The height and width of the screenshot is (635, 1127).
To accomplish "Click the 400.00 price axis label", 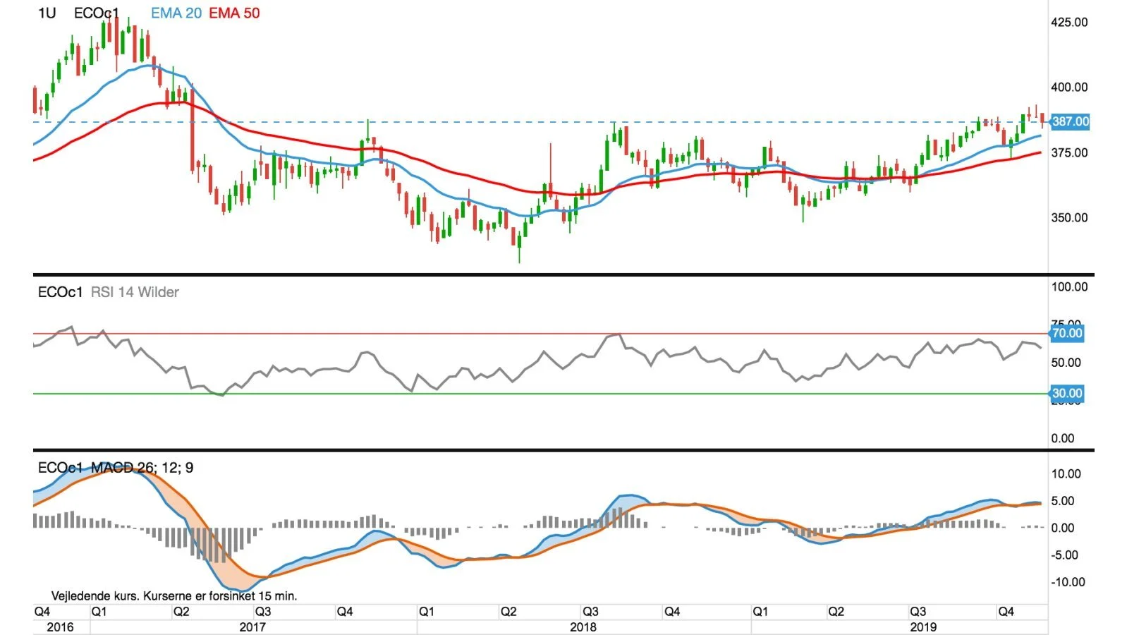I will click(x=1069, y=87).
